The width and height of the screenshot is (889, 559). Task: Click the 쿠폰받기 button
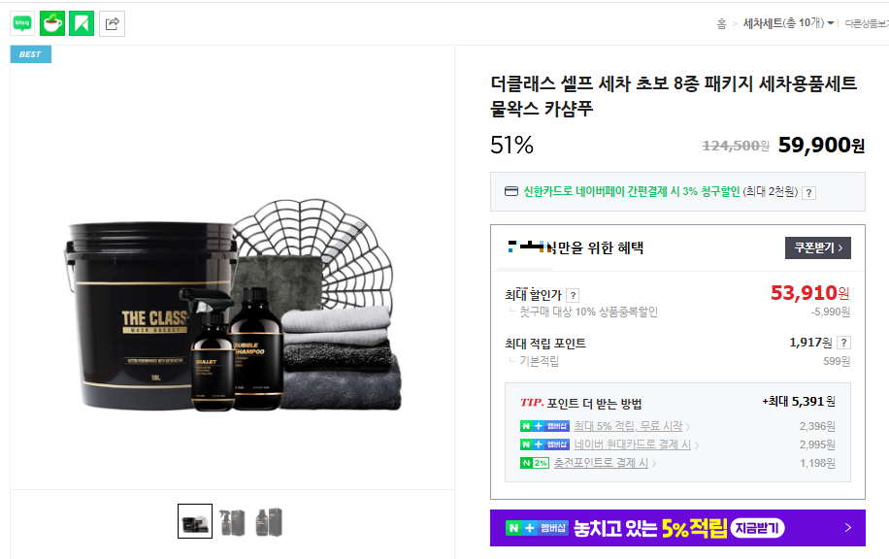pos(817,247)
